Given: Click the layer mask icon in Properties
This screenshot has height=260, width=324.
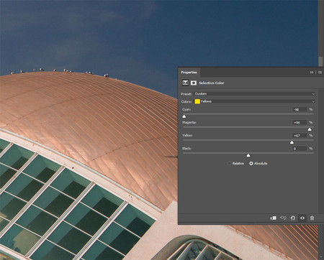Looking at the screenshot, I should click(194, 83).
